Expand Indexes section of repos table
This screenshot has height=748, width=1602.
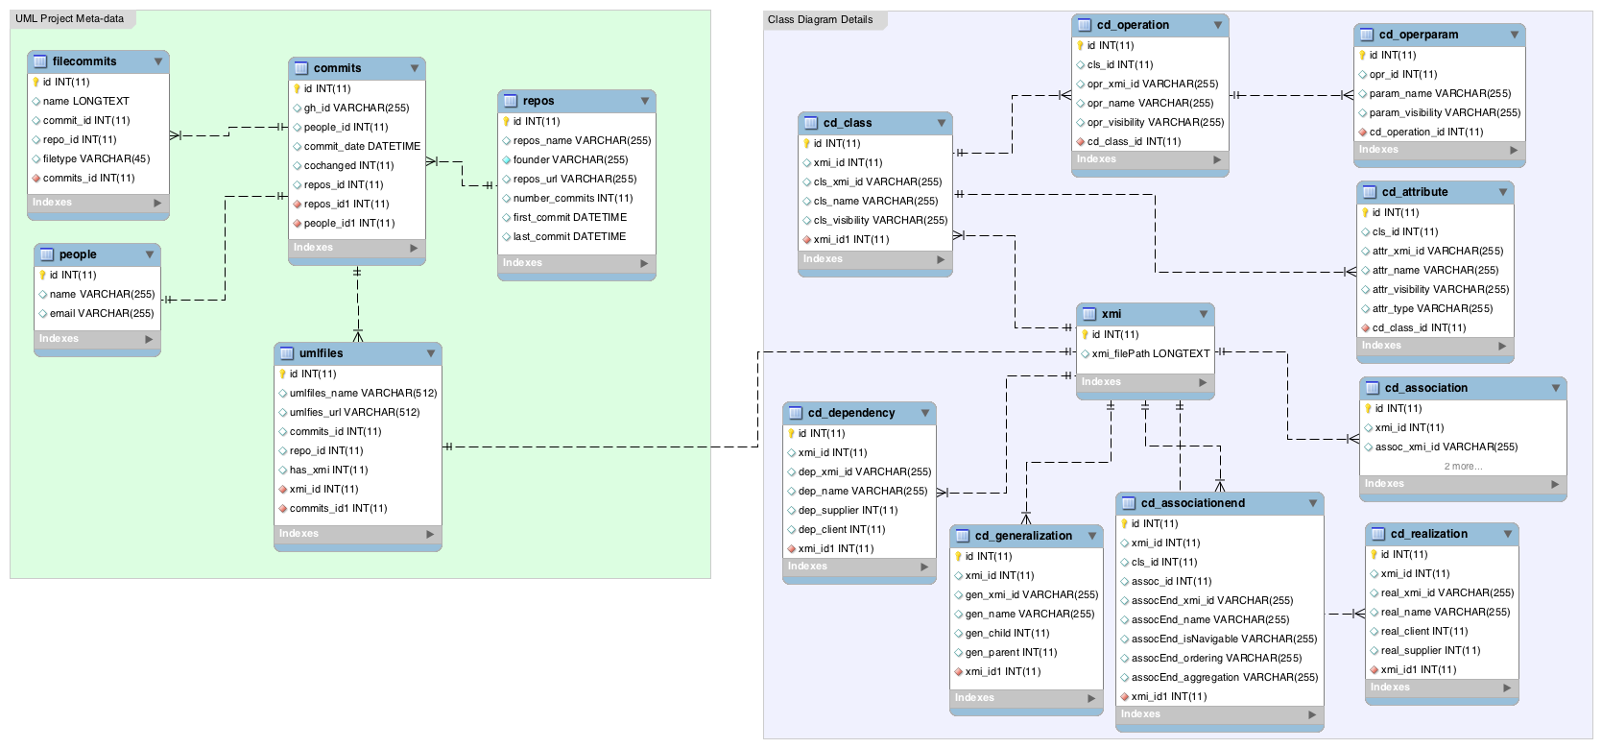[644, 263]
